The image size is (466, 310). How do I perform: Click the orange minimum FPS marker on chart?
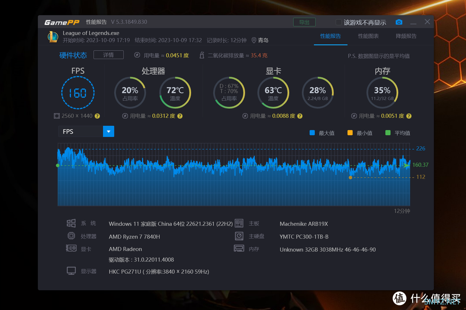pos(350,177)
